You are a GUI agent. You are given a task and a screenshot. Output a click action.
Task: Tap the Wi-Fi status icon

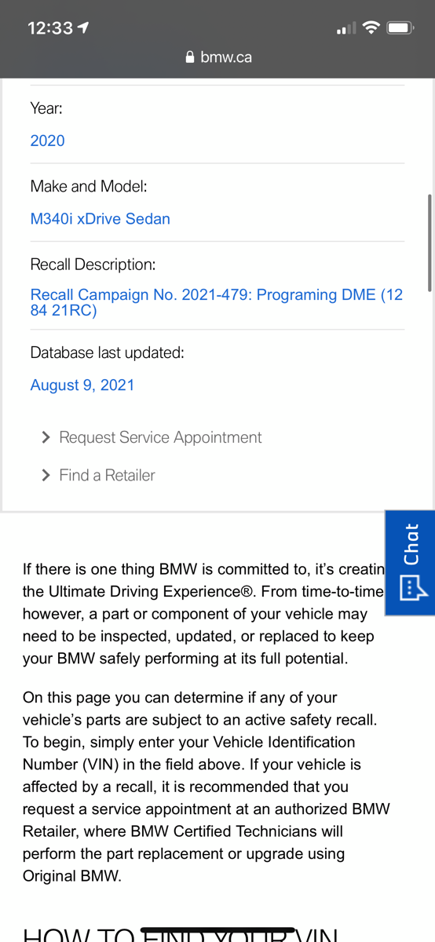pos(371,27)
